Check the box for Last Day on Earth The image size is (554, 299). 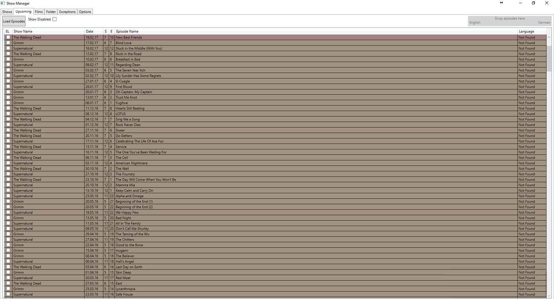8,267
